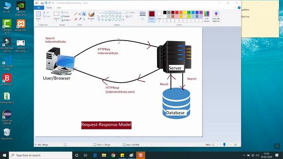
Task: Switch to the View ribbon tab
Action: coord(59,8)
